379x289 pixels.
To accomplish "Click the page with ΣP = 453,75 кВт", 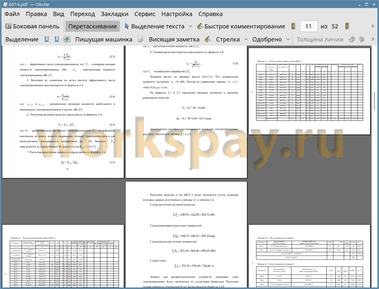I will (x=186, y=234).
